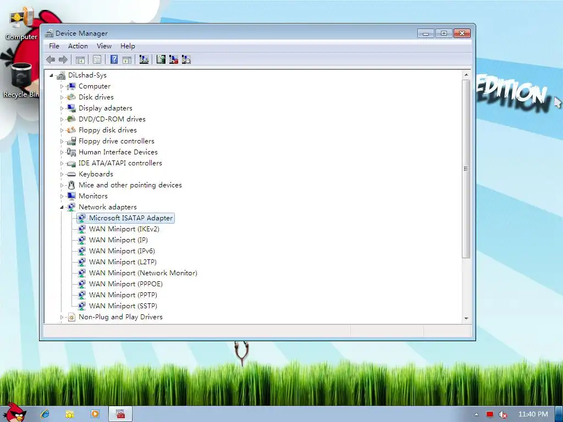This screenshot has width=563, height=422.
Task: Open Properties from the toolbar icon
Action: (x=97, y=59)
